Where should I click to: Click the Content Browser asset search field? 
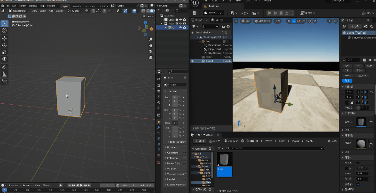click(275, 148)
